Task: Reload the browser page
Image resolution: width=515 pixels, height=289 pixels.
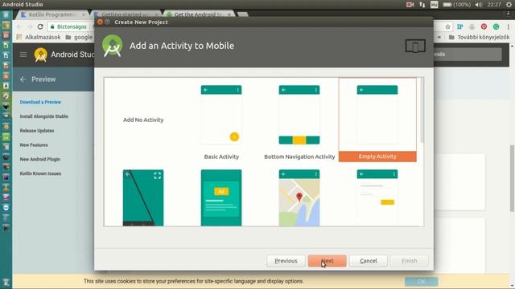Action: (x=40, y=26)
